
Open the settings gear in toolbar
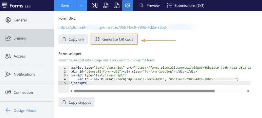127,5
